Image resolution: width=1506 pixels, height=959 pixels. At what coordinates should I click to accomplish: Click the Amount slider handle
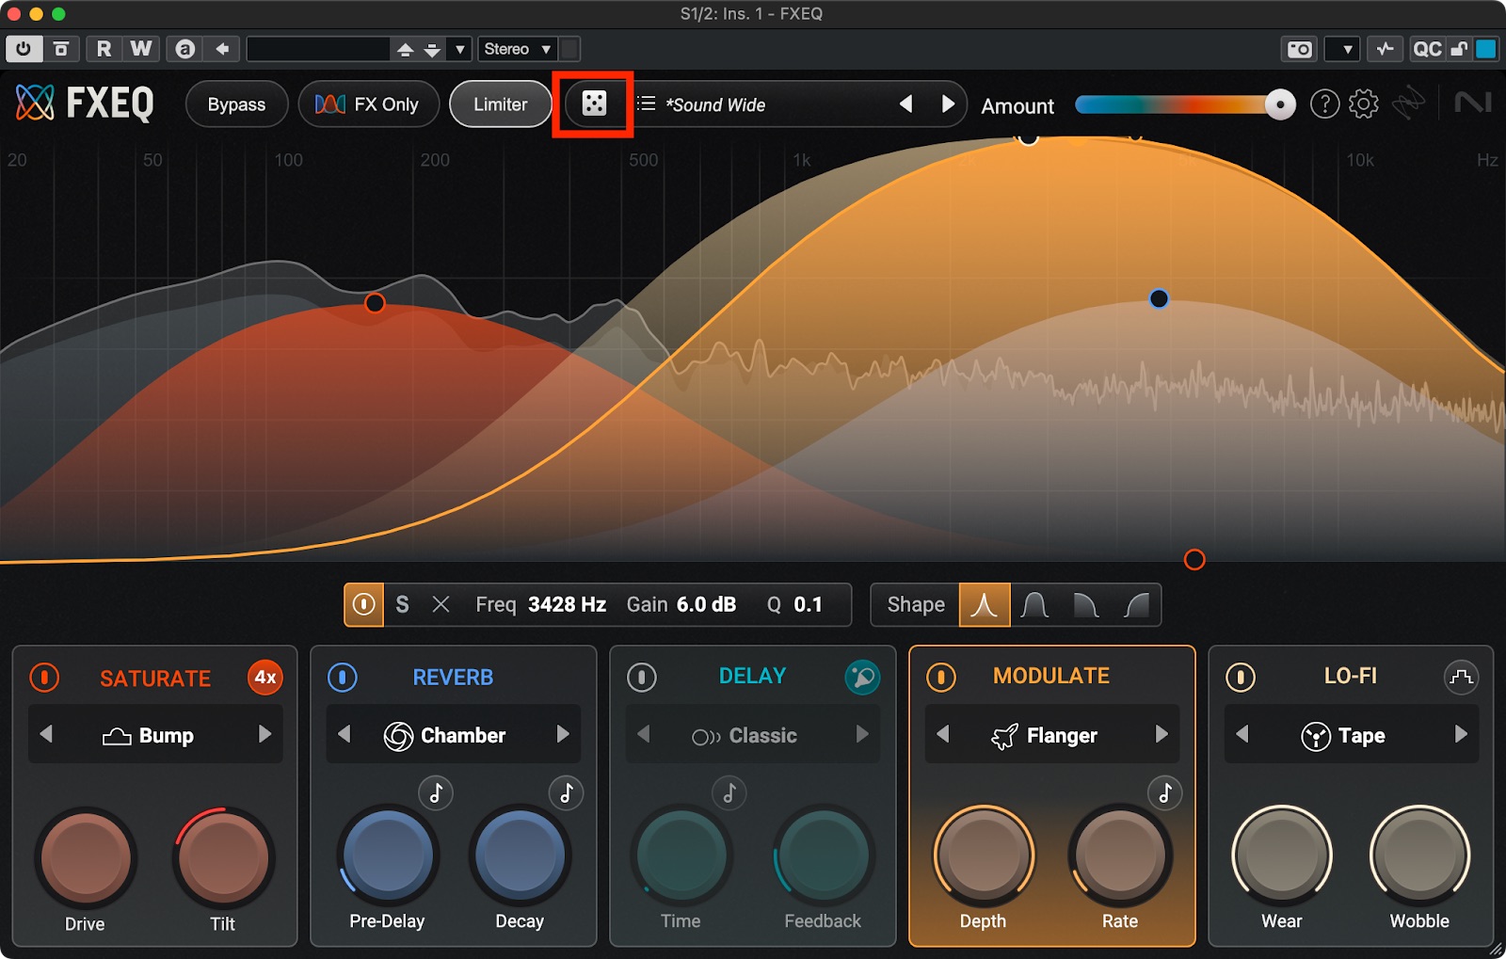click(x=1279, y=104)
